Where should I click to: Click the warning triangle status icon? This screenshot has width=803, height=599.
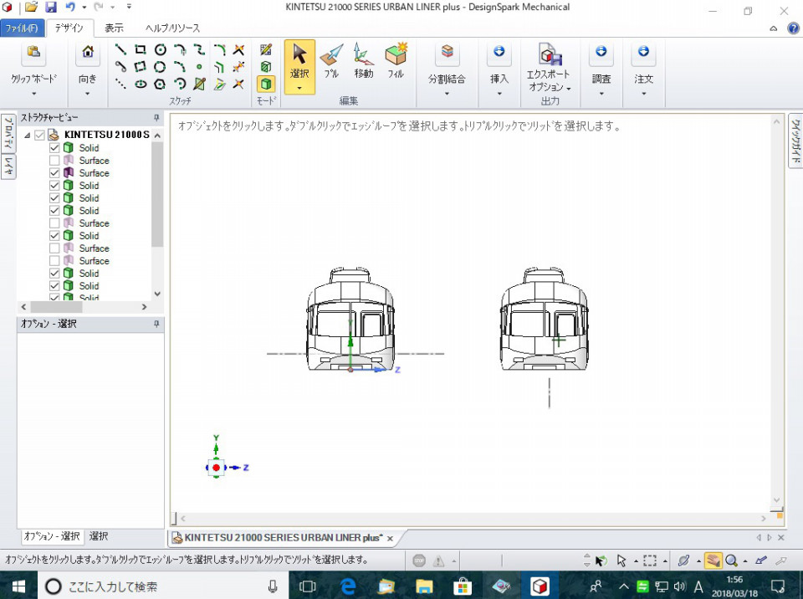coord(439,561)
